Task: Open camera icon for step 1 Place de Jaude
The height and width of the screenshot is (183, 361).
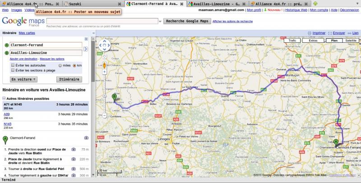Action: point(74,149)
